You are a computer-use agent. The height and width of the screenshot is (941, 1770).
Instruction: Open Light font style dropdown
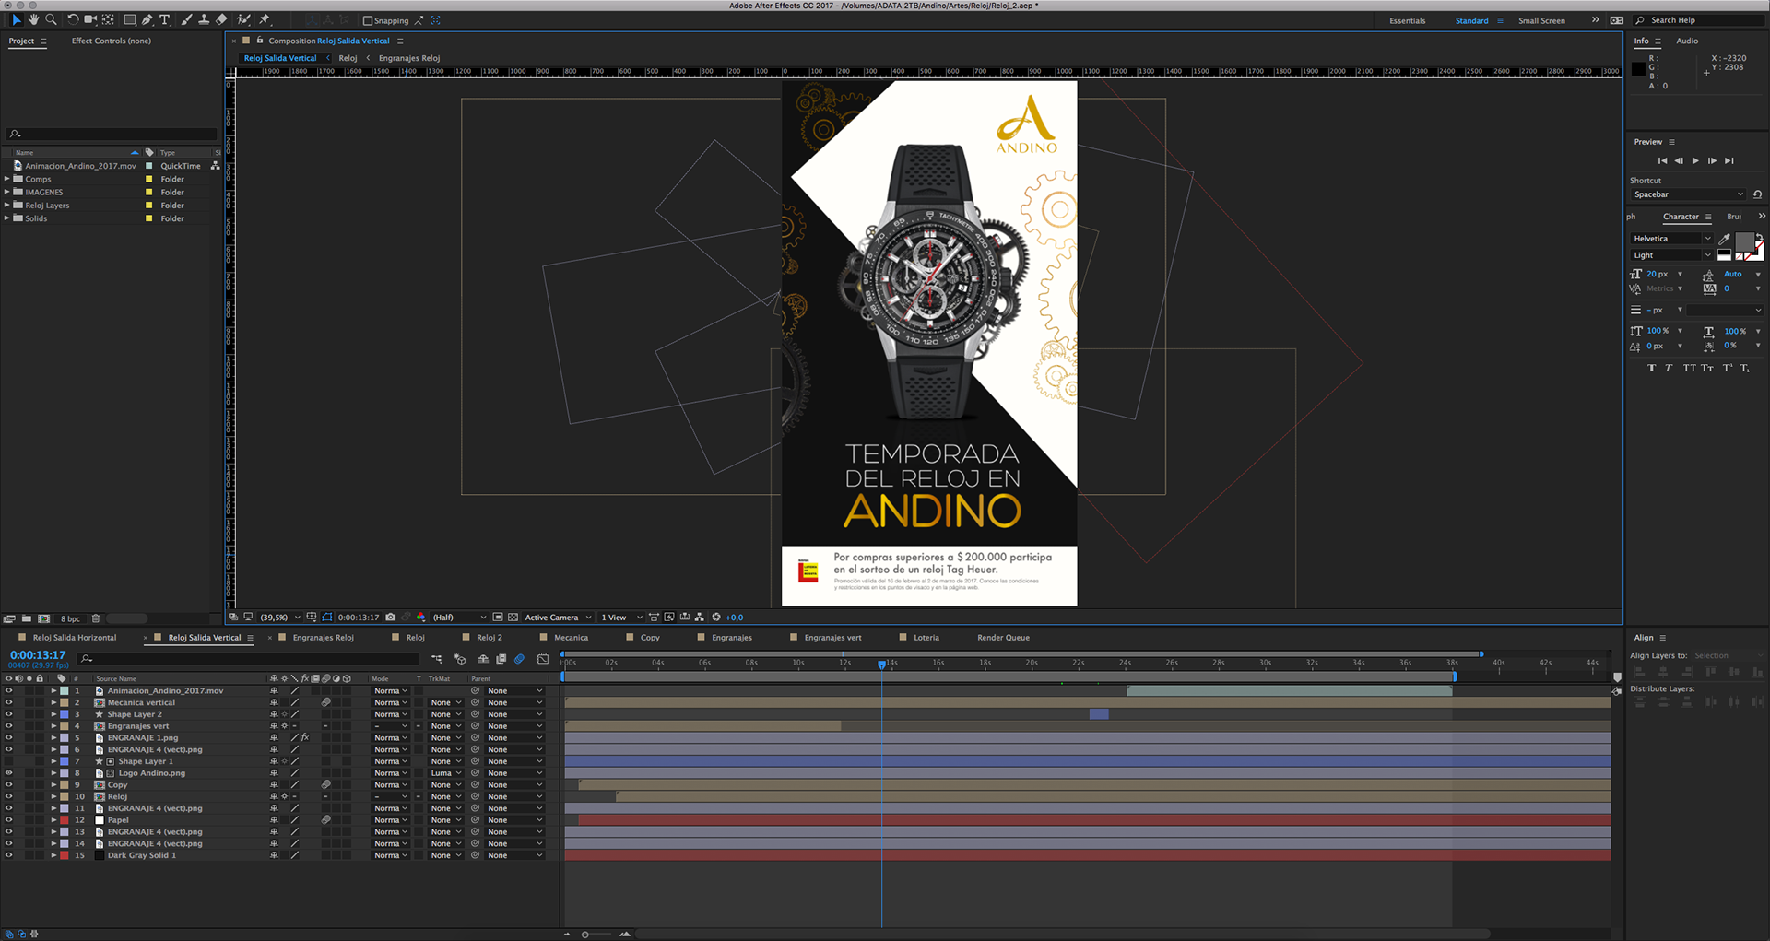tap(1671, 255)
